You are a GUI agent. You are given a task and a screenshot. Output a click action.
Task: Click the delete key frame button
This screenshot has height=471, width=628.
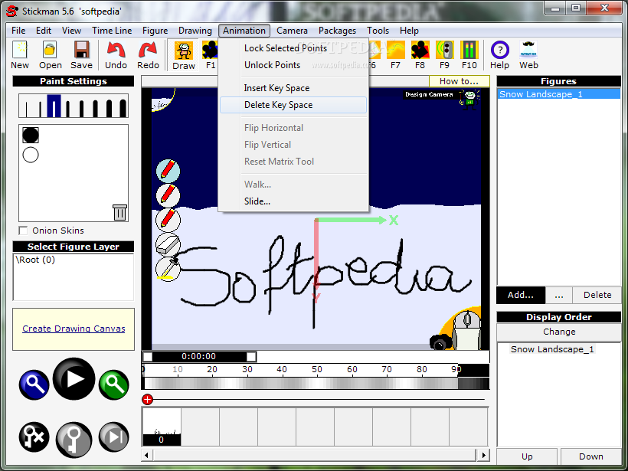click(x=34, y=437)
